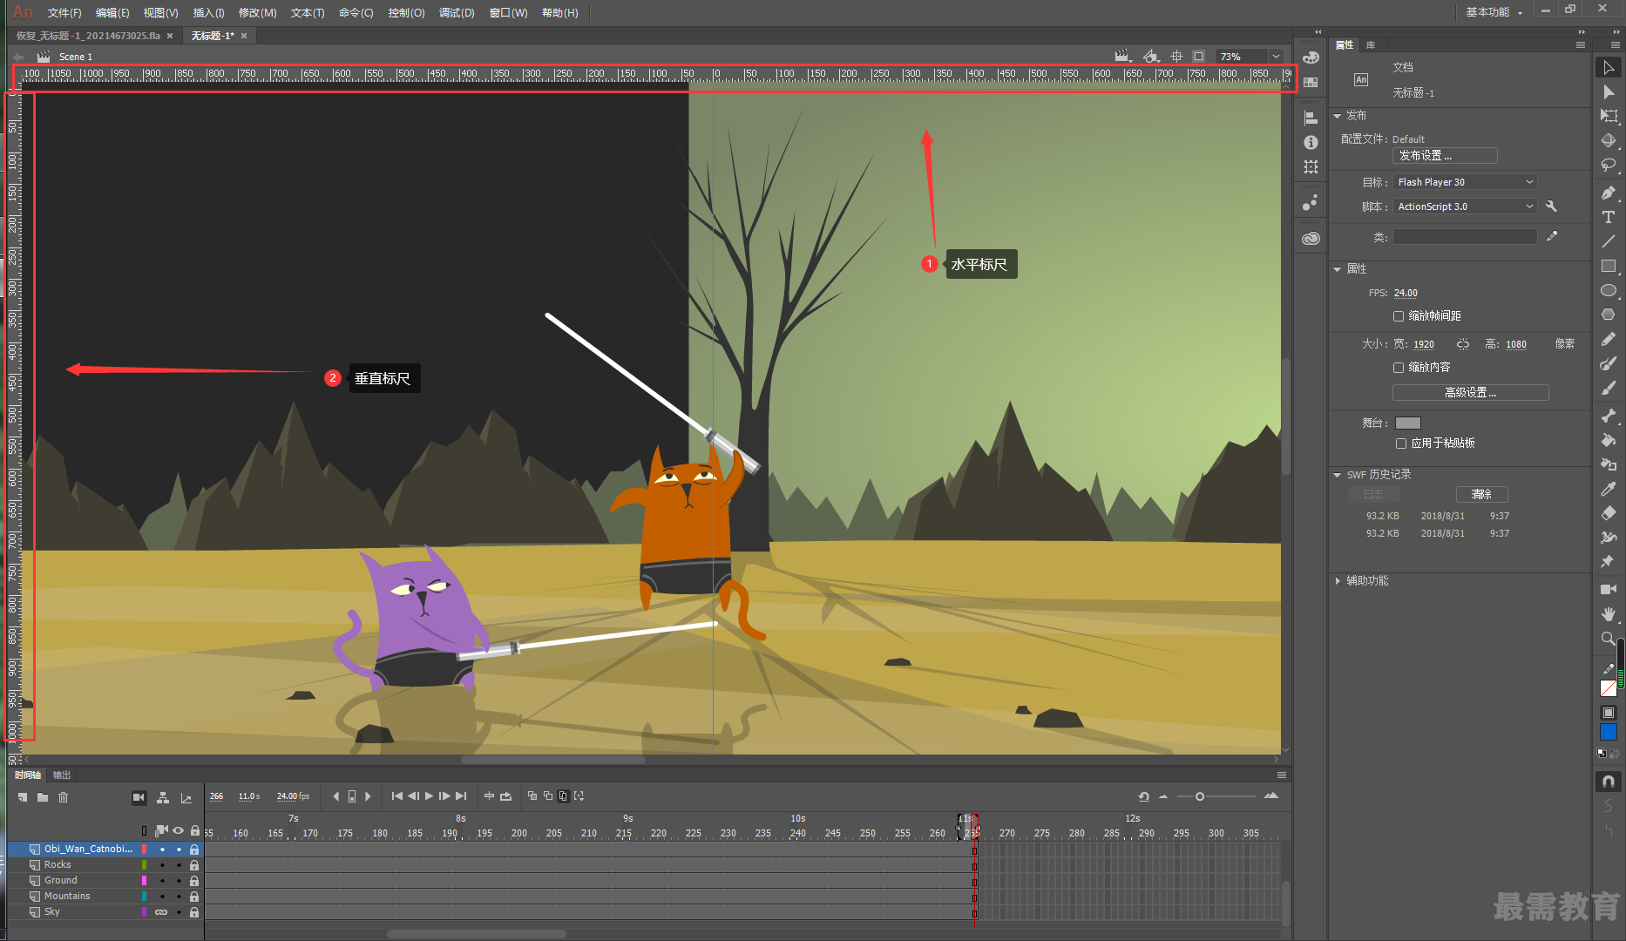Unlock the Rocks layer

(194, 865)
